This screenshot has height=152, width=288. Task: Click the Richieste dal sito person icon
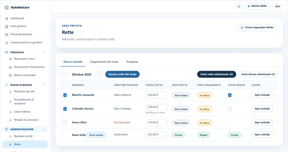[10, 92]
